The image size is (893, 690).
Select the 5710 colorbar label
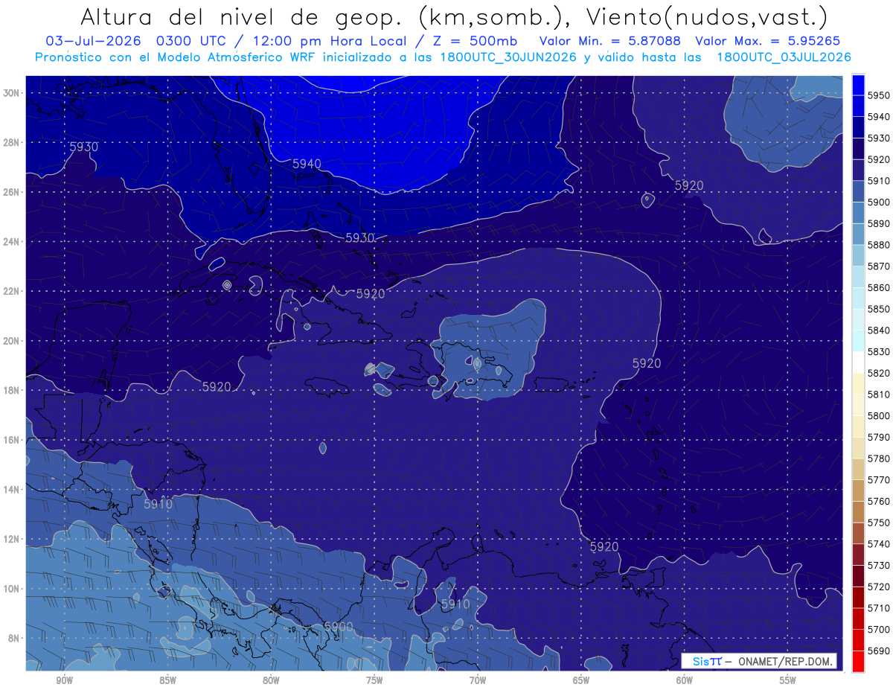click(x=879, y=608)
